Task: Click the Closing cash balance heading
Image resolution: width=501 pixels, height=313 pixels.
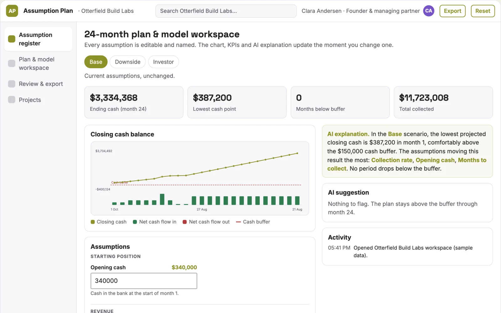Action: pos(122,134)
